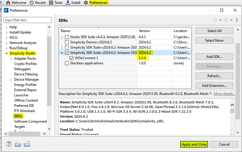Screen dimensions: 242x152
Task: Sort by the Location column header
Action: pos(182,31)
